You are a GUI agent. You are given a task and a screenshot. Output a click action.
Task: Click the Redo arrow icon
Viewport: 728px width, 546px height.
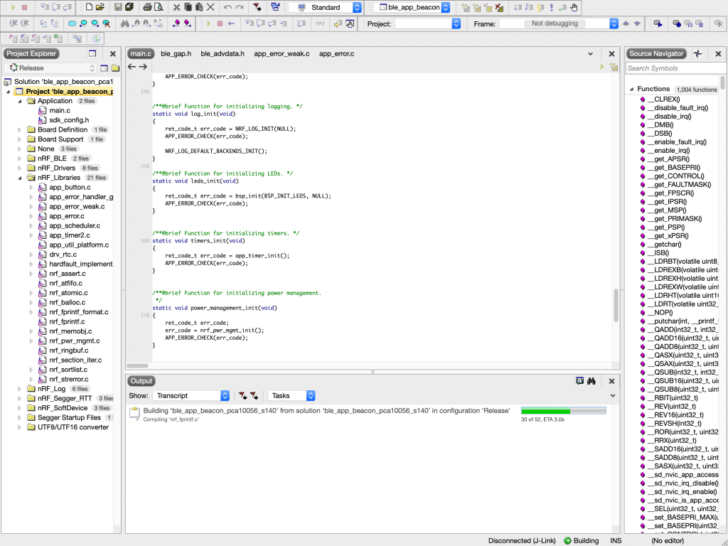239,7
